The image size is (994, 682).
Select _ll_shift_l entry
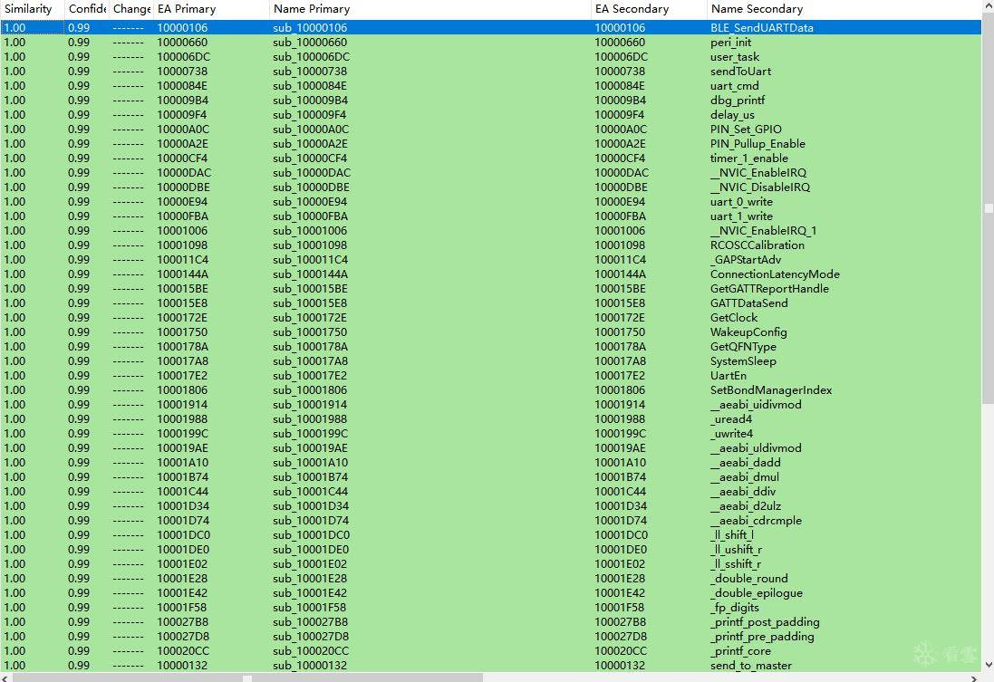[x=731, y=535]
